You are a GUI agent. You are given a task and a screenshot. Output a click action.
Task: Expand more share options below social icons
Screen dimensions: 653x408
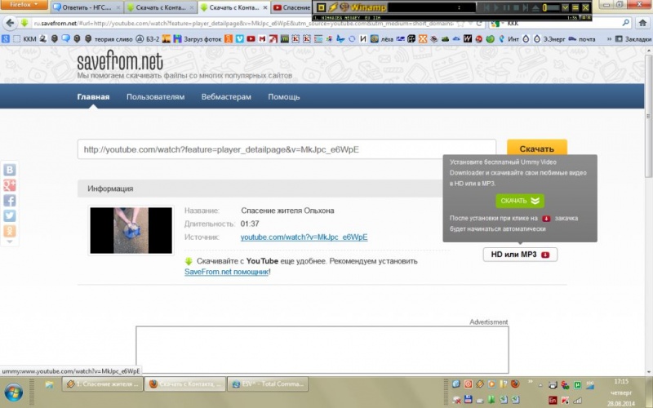tap(10, 244)
